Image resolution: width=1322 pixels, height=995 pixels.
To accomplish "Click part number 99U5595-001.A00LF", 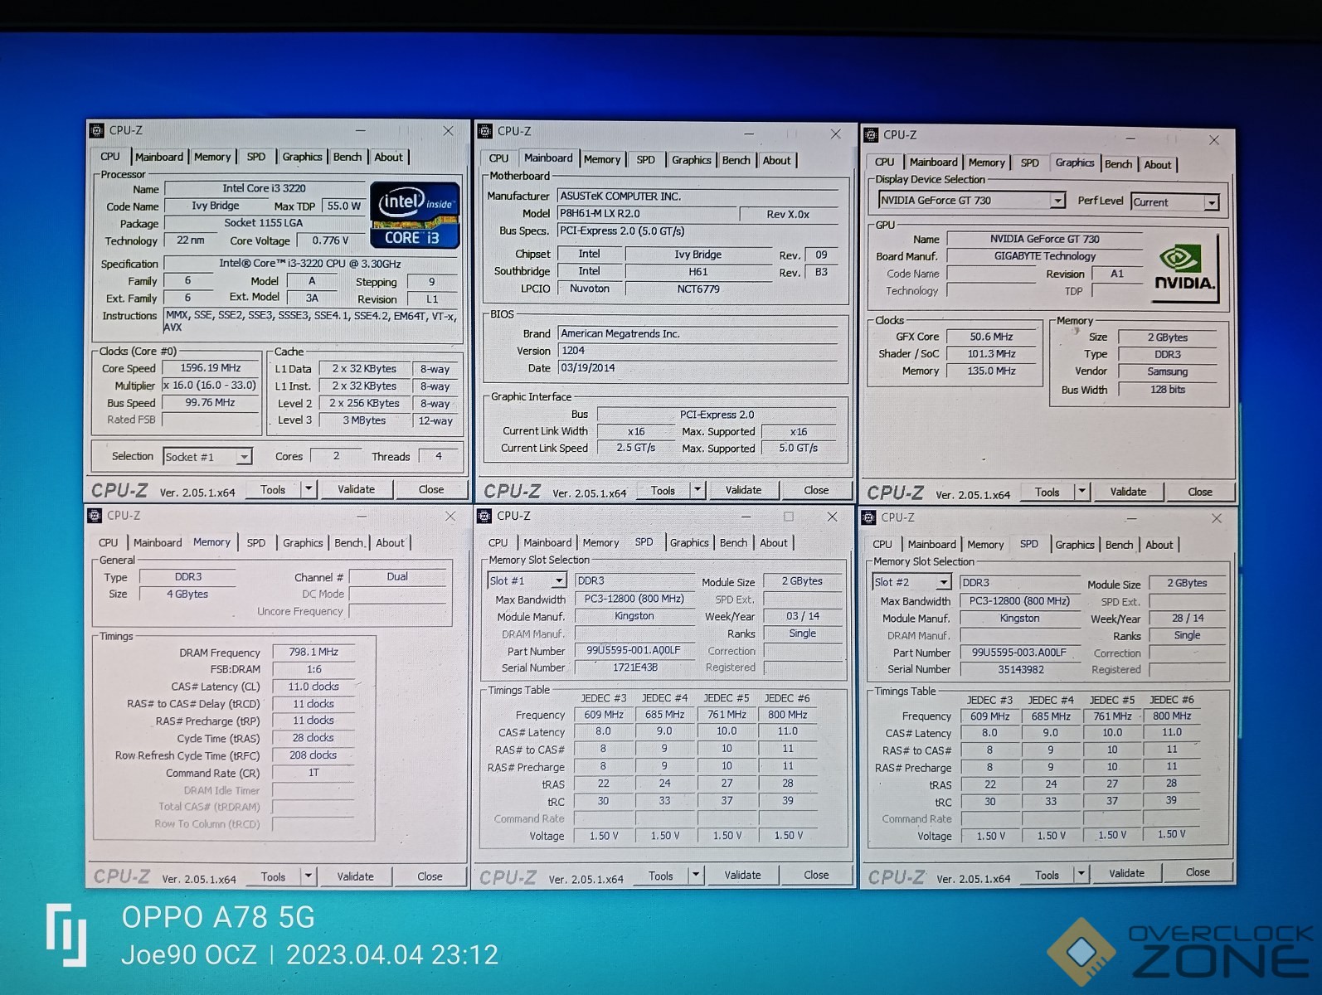I will coord(634,650).
